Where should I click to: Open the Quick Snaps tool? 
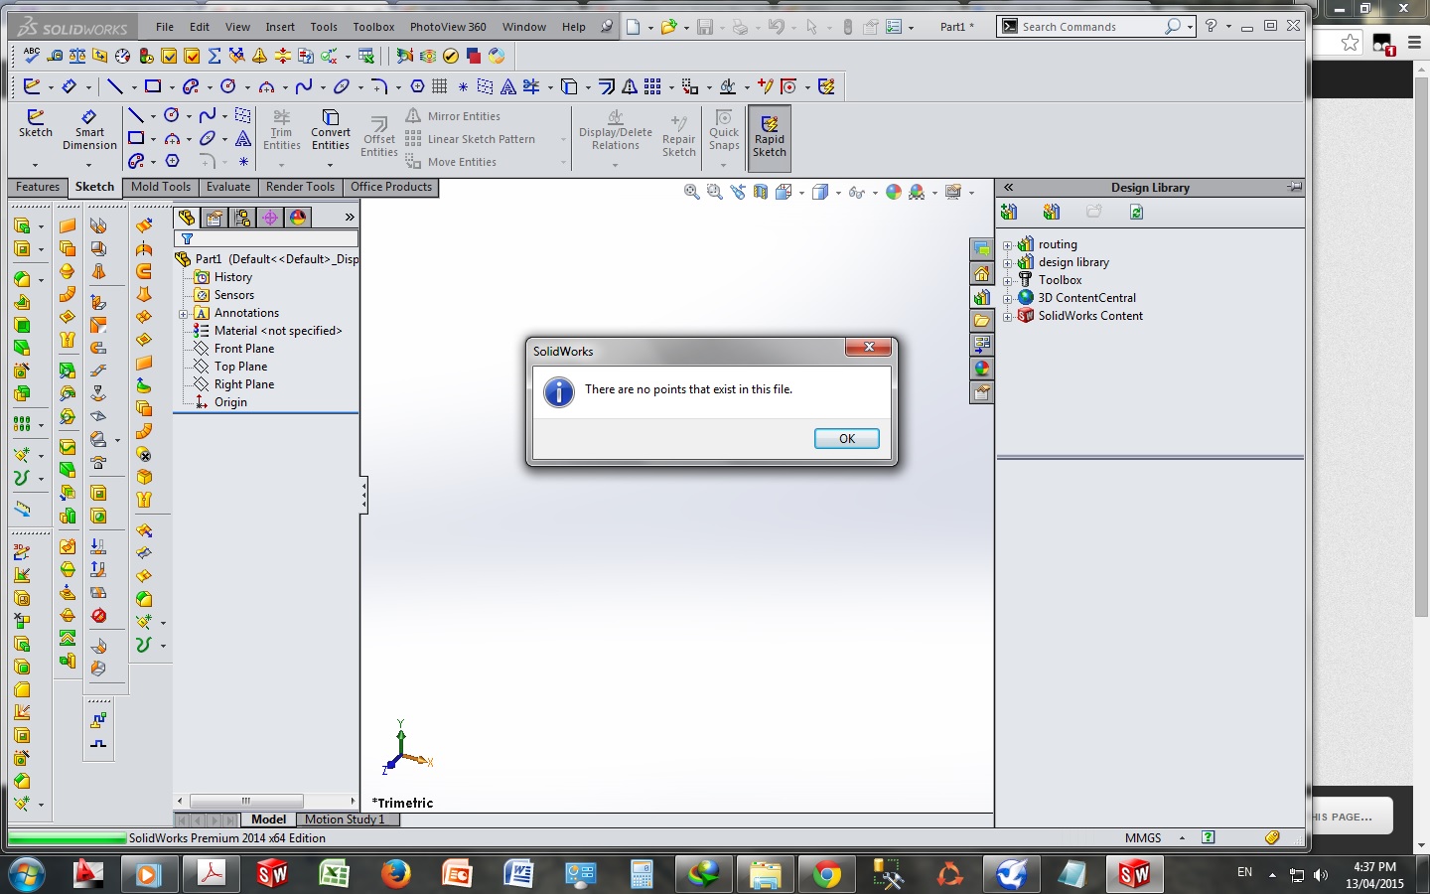(724, 130)
